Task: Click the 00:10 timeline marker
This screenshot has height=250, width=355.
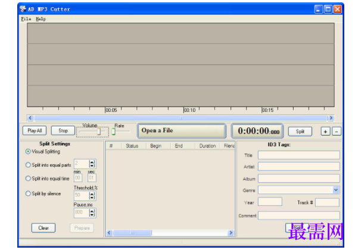Action: point(189,110)
